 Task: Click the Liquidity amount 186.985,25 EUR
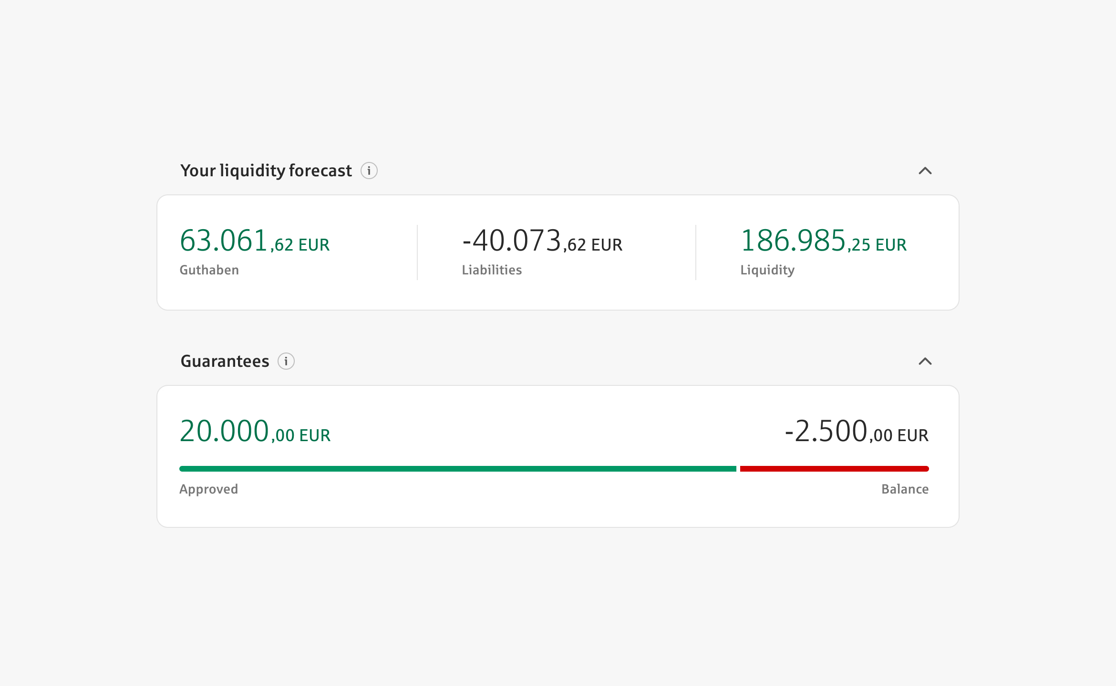823,241
